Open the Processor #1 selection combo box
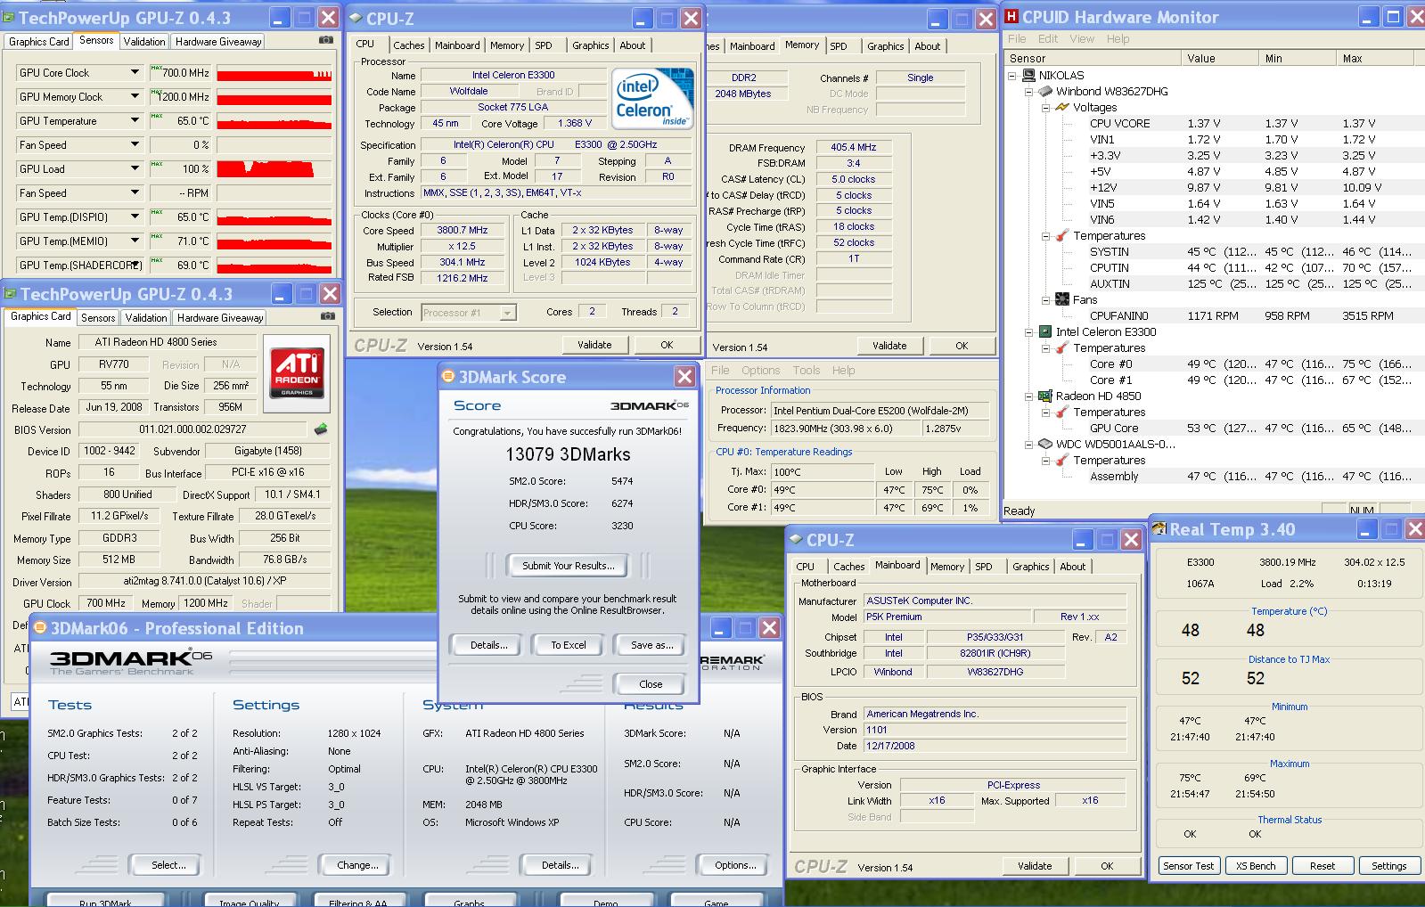 469,313
